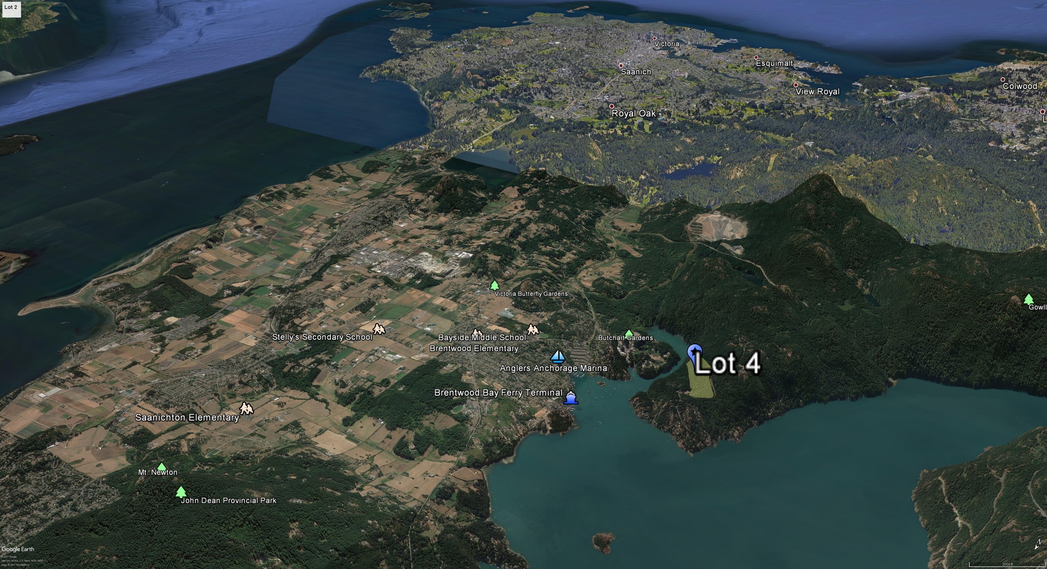The image size is (1047, 569).
Task: Click the Lot 2 tag in corner
Action: pos(11,8)
